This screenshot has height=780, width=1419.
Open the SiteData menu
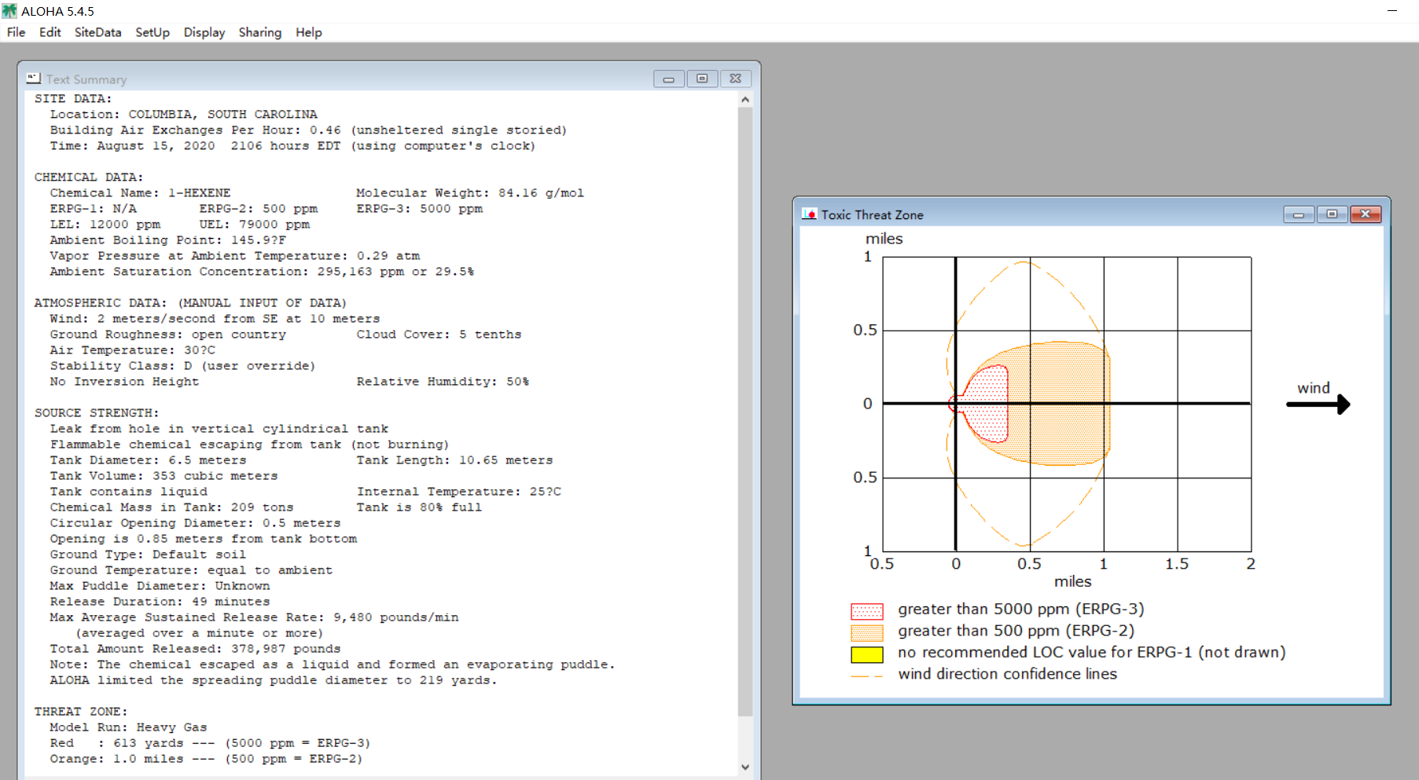coord(97,32)
